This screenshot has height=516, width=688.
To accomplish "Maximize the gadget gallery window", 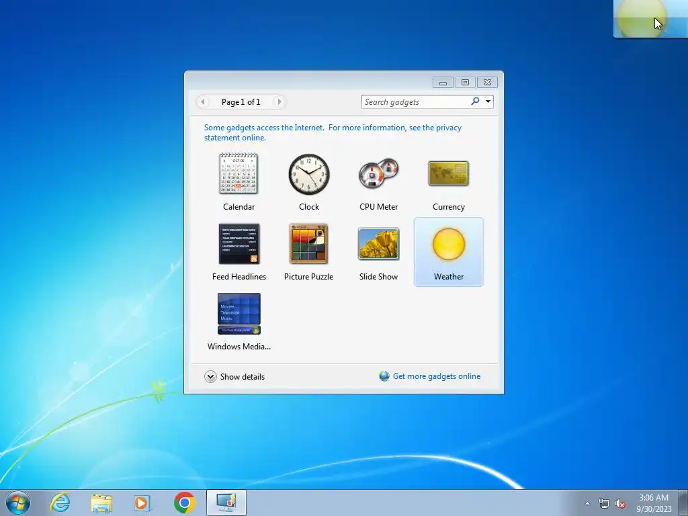I will tap(465, 82).
